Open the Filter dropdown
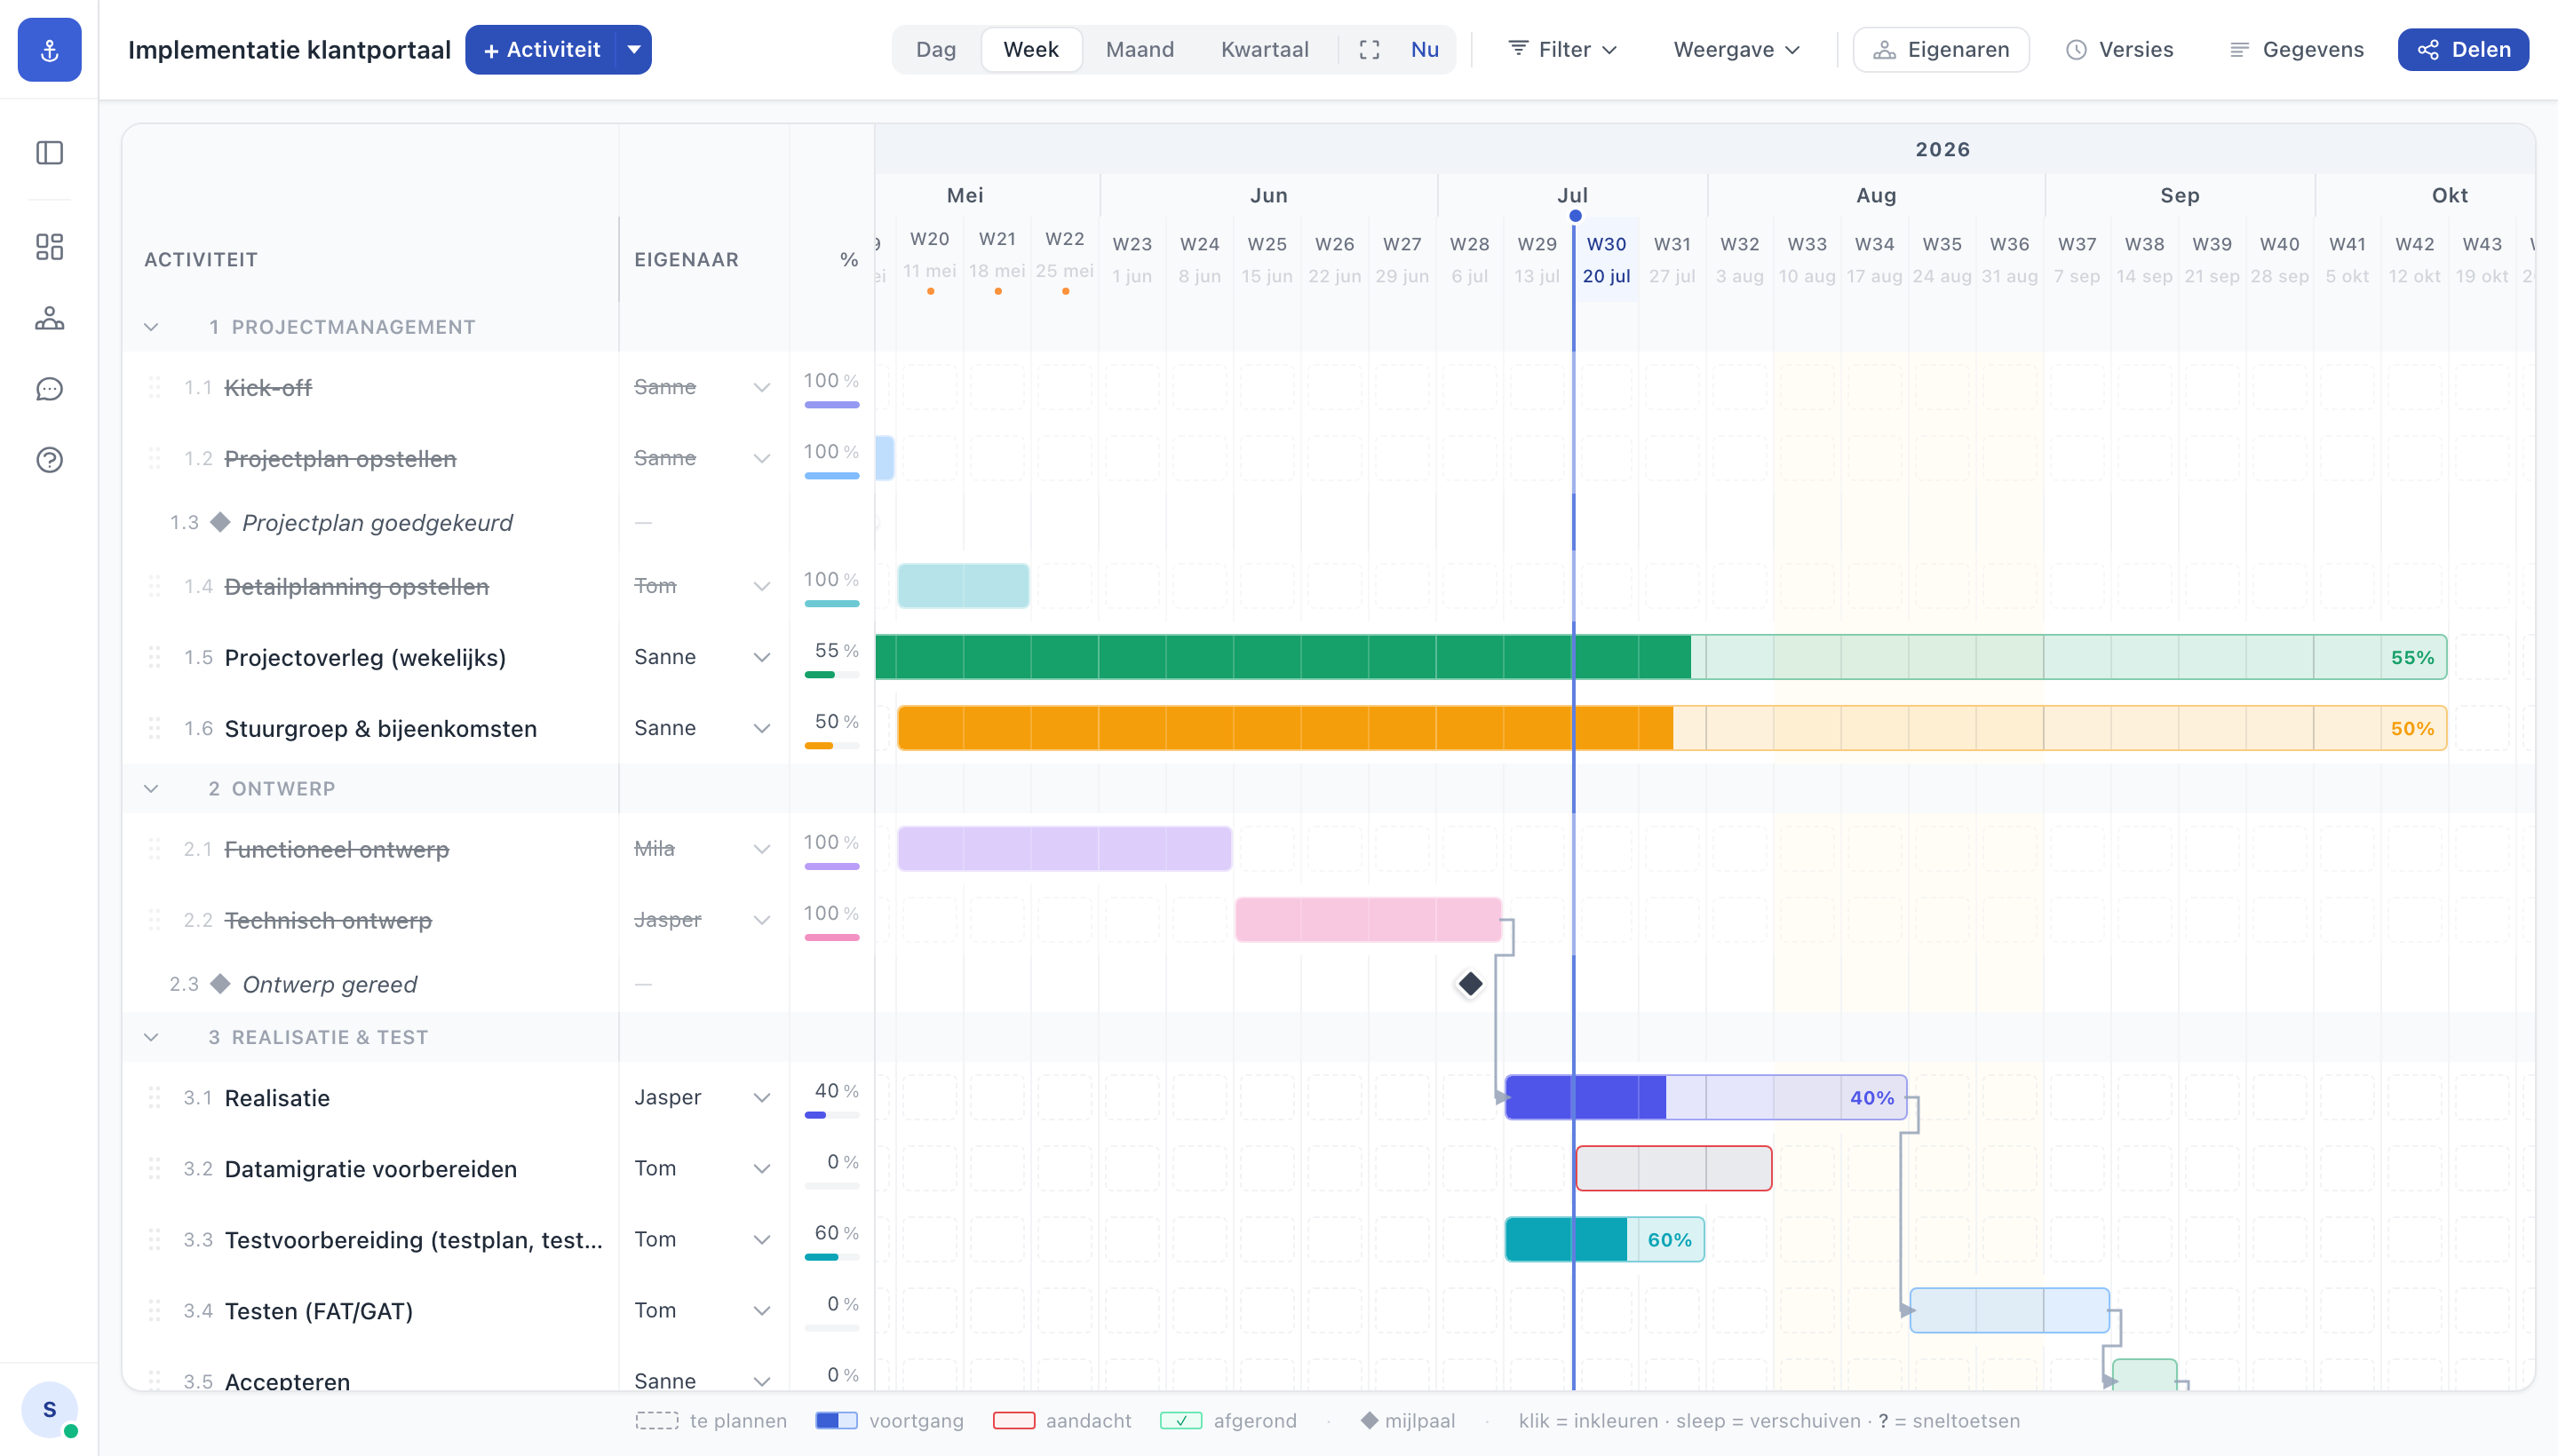2558x1456 pixels. 1561,49
